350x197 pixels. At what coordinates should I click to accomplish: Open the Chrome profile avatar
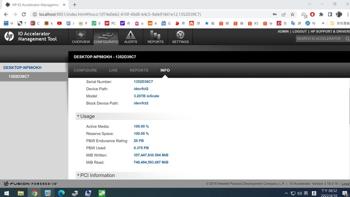click(339, 15)
